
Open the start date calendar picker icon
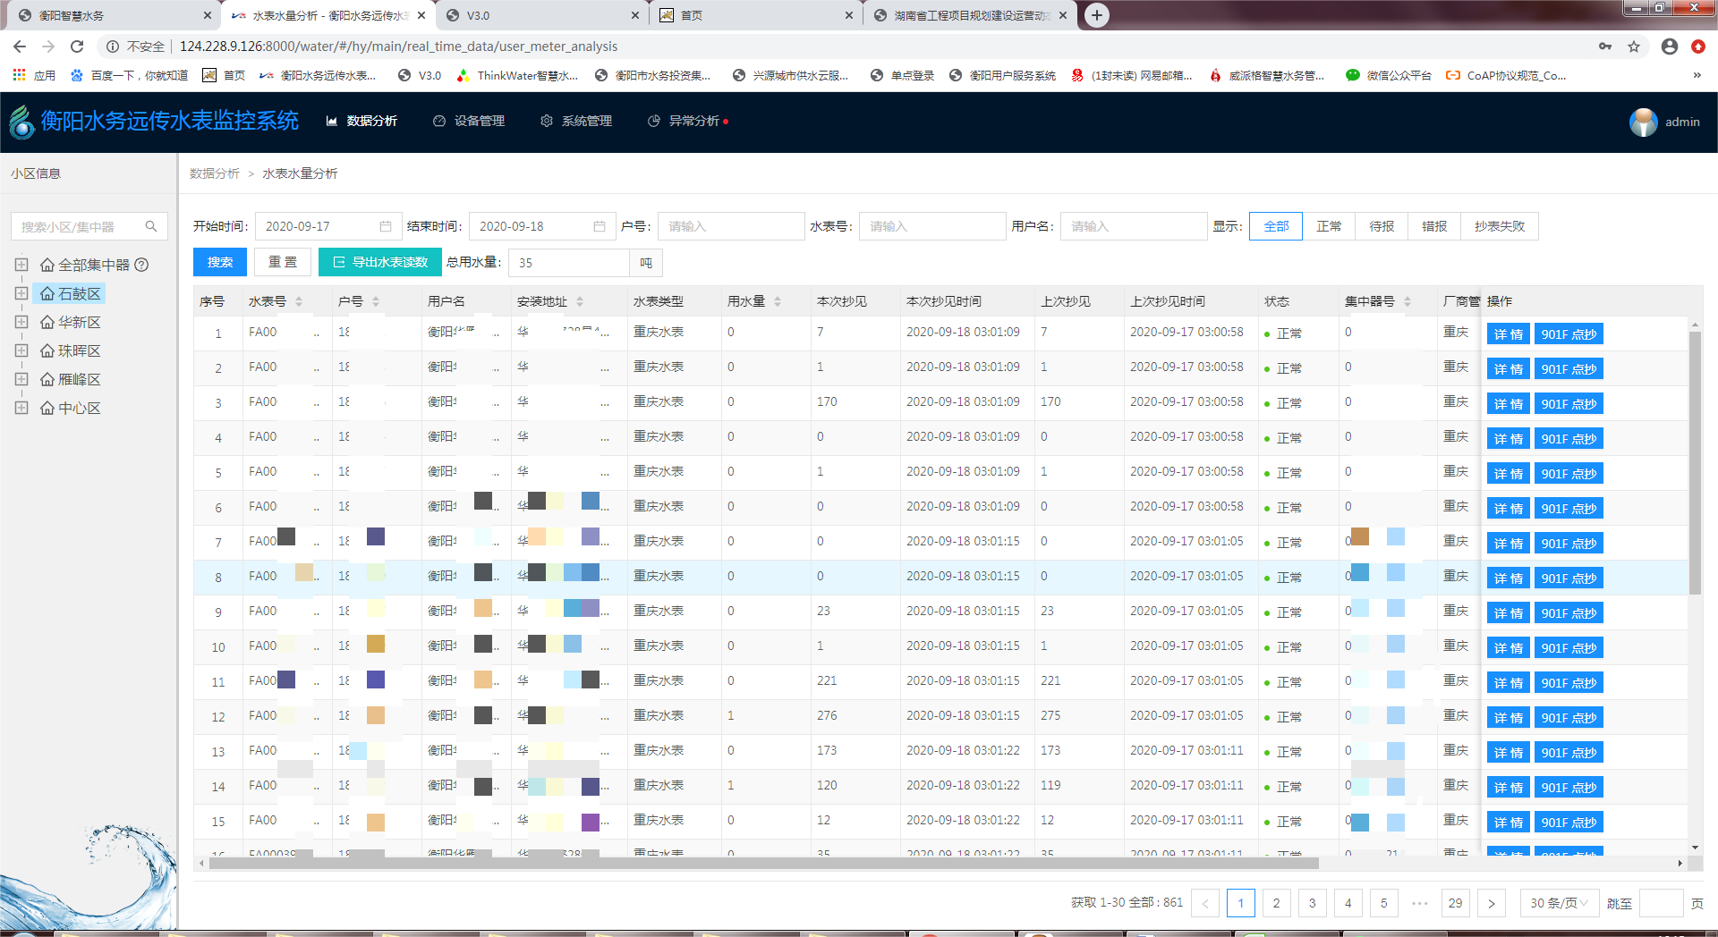(386, 226)
